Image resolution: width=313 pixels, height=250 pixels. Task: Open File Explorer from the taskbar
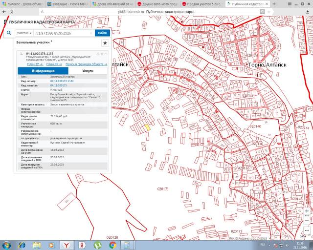pyautogui.click(x=37, y=246)
